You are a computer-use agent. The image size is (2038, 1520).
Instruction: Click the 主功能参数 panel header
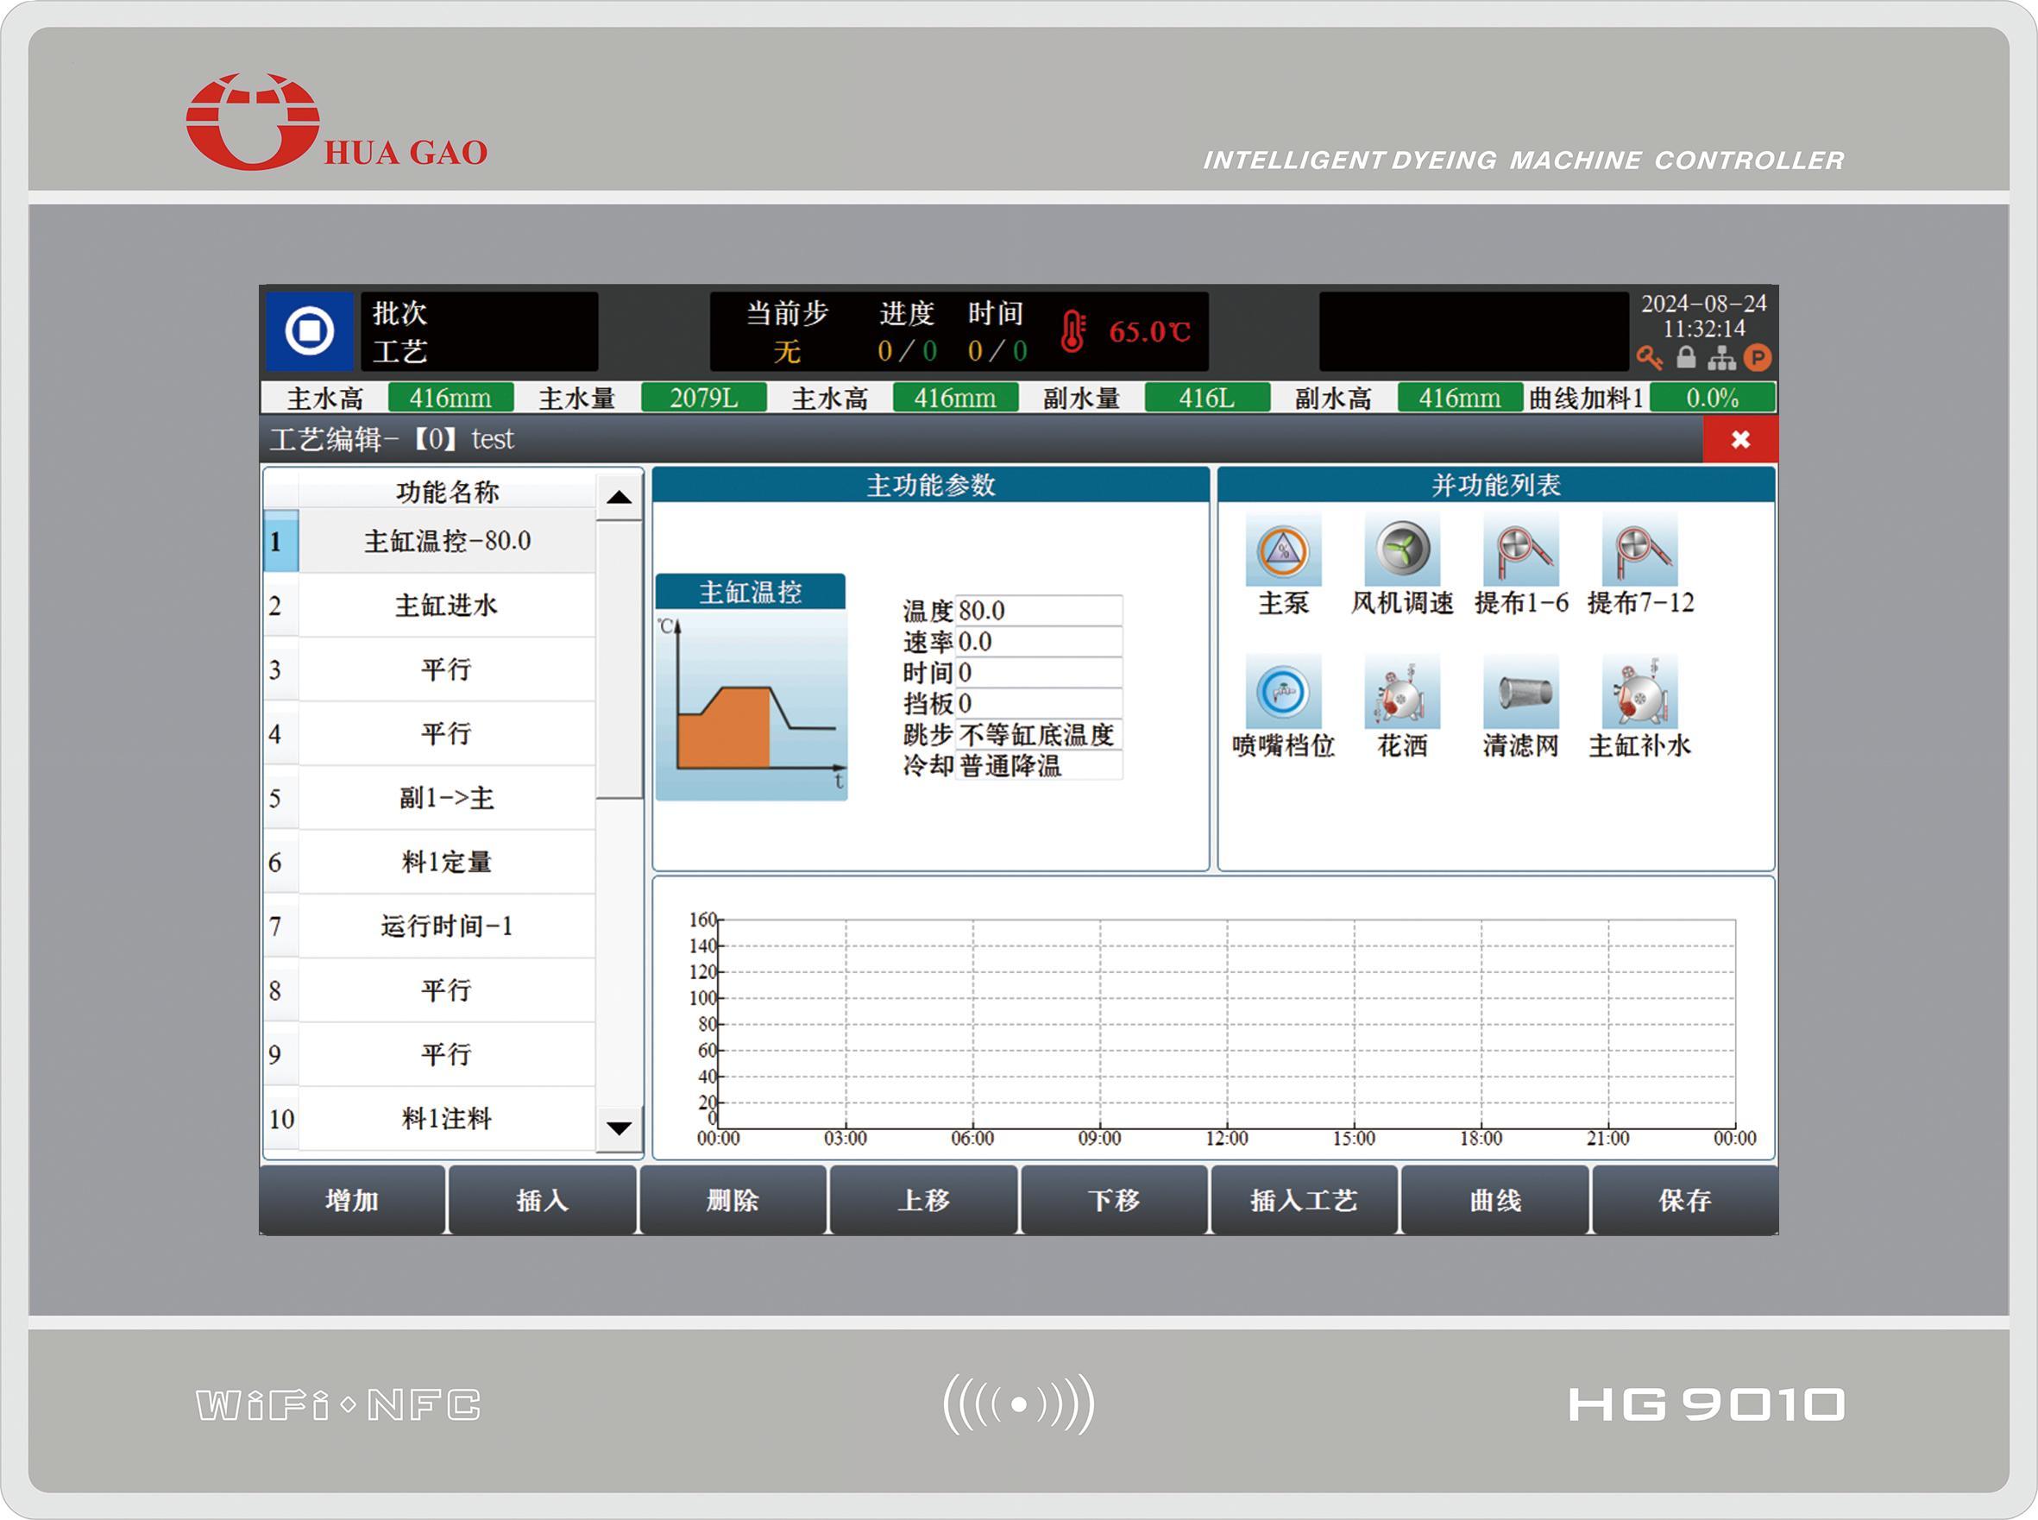click(x=930, y=485)
